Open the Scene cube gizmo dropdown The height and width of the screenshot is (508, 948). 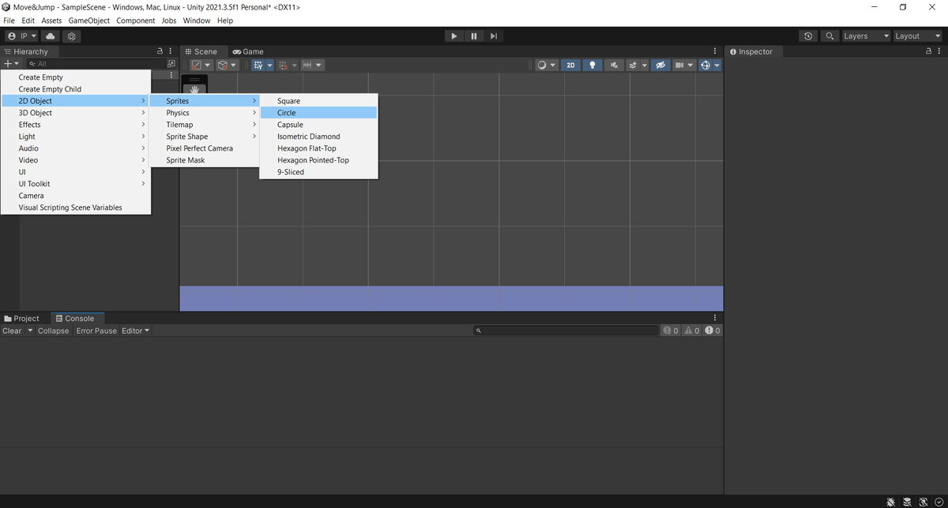pos(228,65)
